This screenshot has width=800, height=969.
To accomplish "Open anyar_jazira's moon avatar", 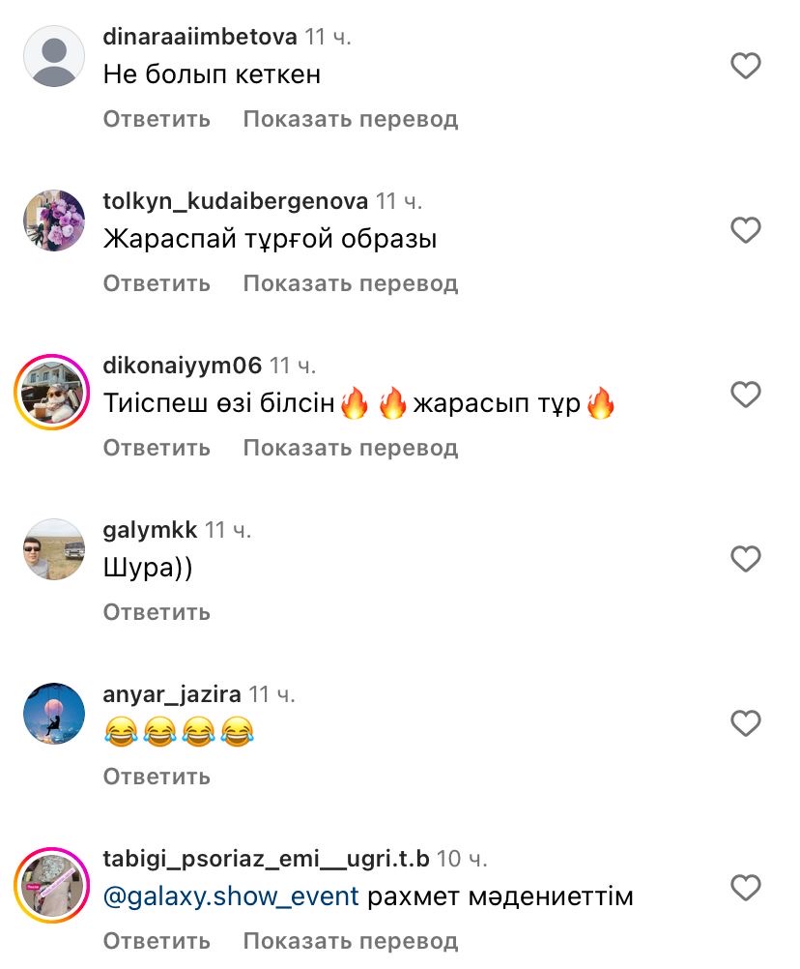I will 54,714.
